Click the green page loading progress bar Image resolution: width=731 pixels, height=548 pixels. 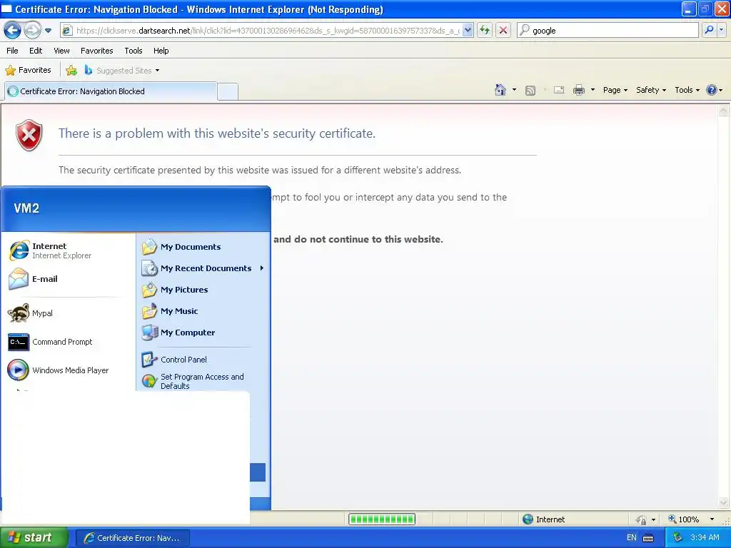point(382,519)
